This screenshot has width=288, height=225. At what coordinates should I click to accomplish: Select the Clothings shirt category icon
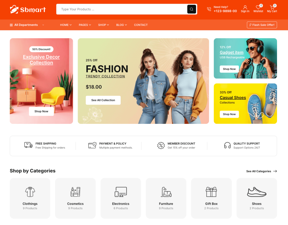pos(30,192)
